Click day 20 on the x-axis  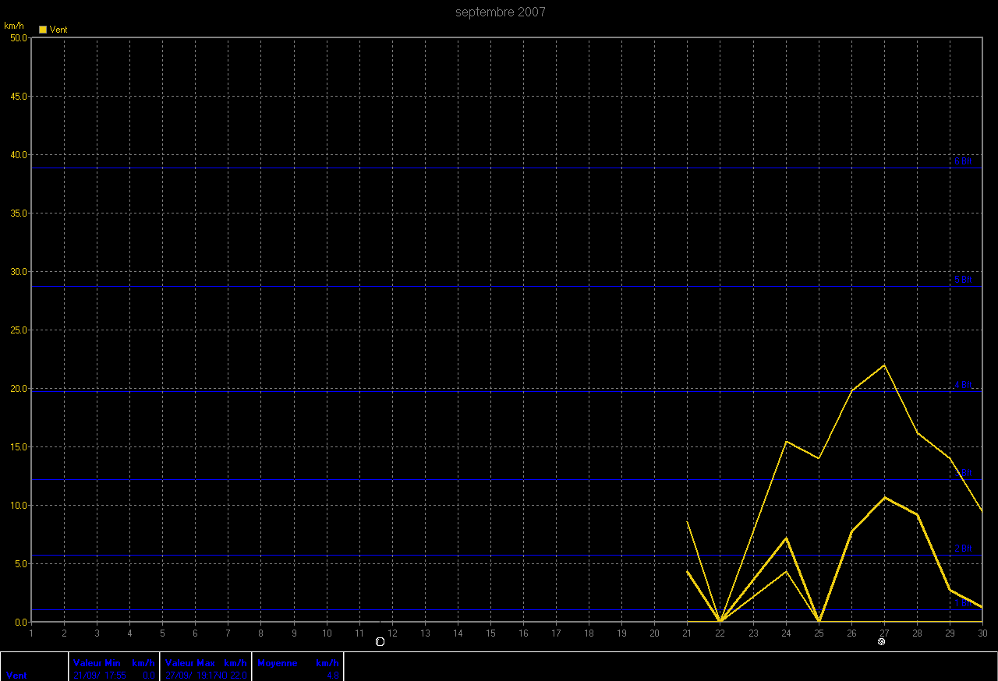click(654, 633)
